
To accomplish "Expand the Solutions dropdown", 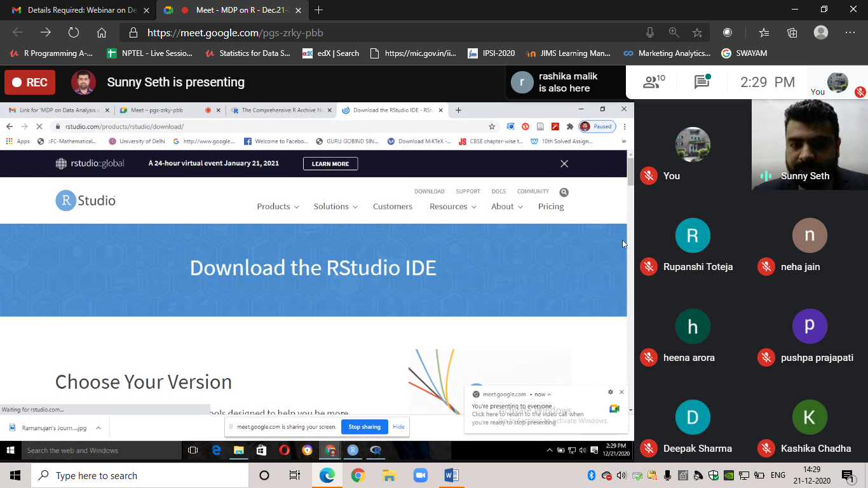I will (x=336, y=207).
